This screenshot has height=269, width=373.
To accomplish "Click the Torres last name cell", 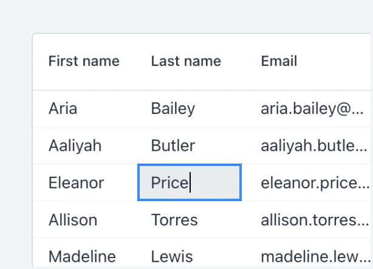I will 174,219.
